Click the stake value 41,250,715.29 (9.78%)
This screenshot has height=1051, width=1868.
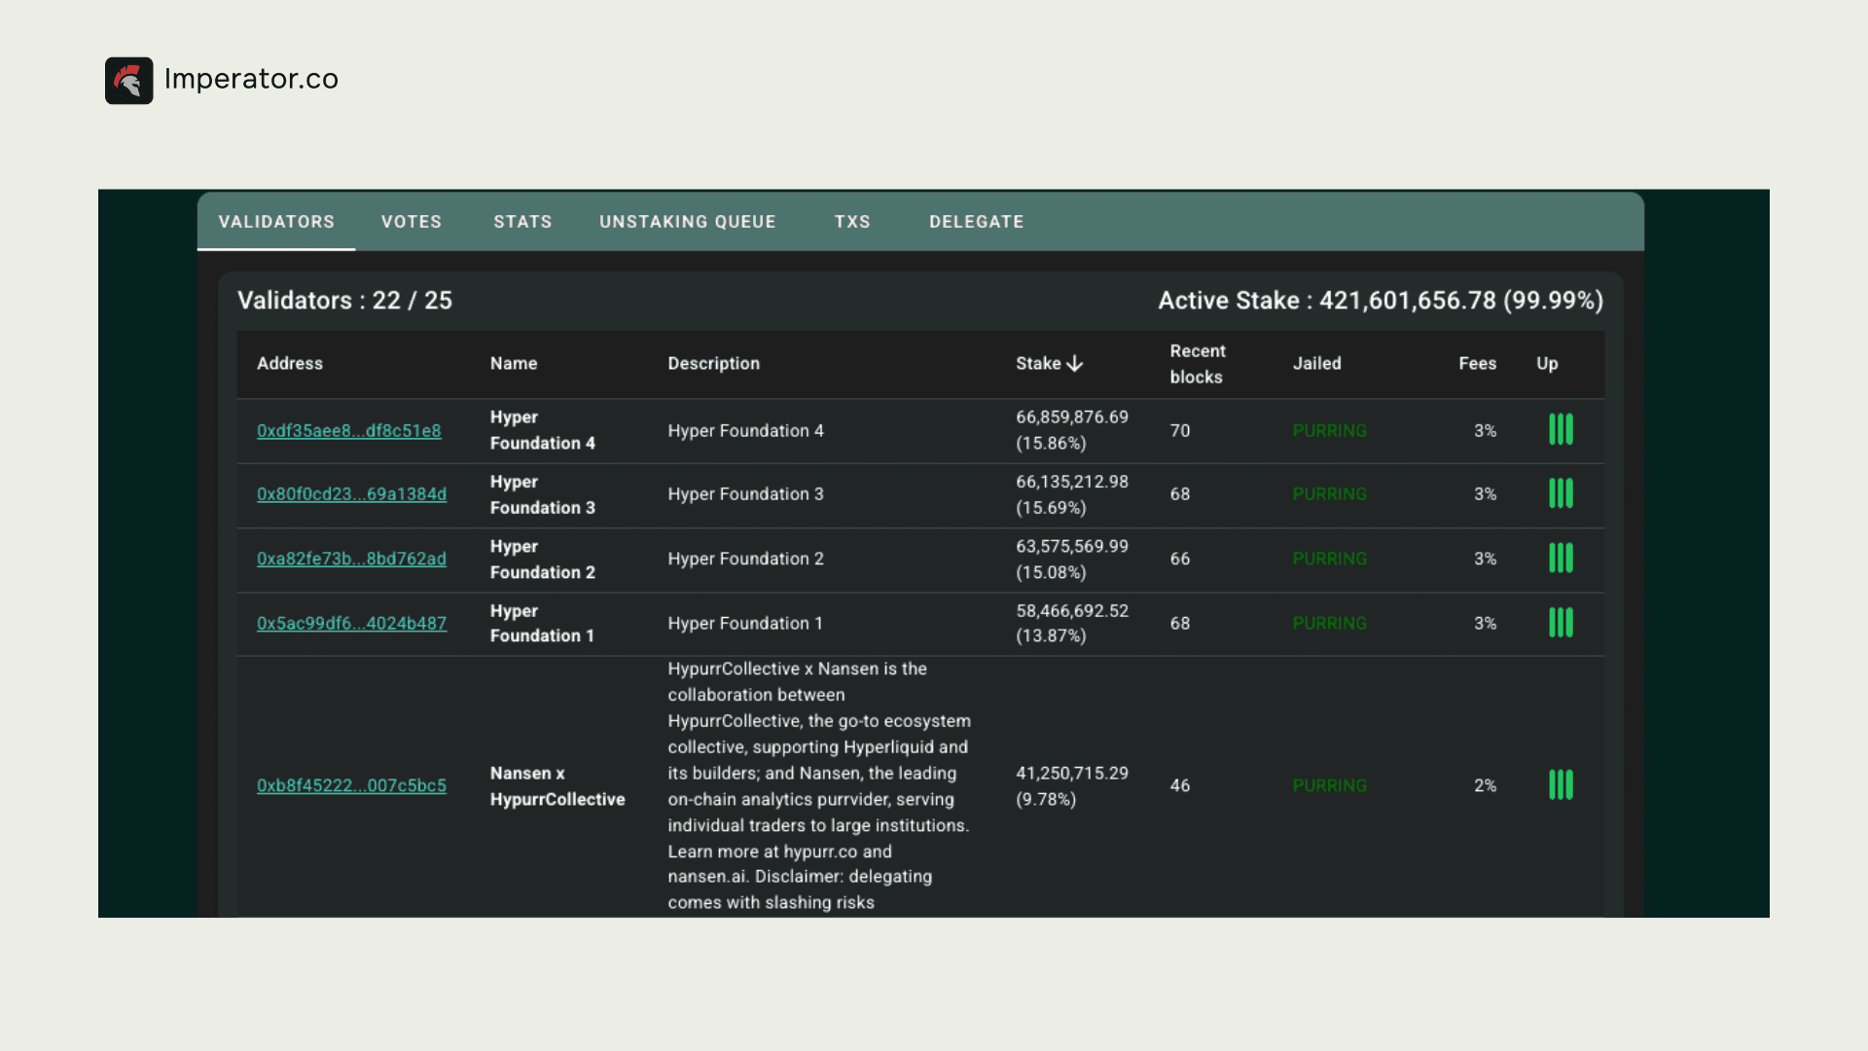point(1072,786)
